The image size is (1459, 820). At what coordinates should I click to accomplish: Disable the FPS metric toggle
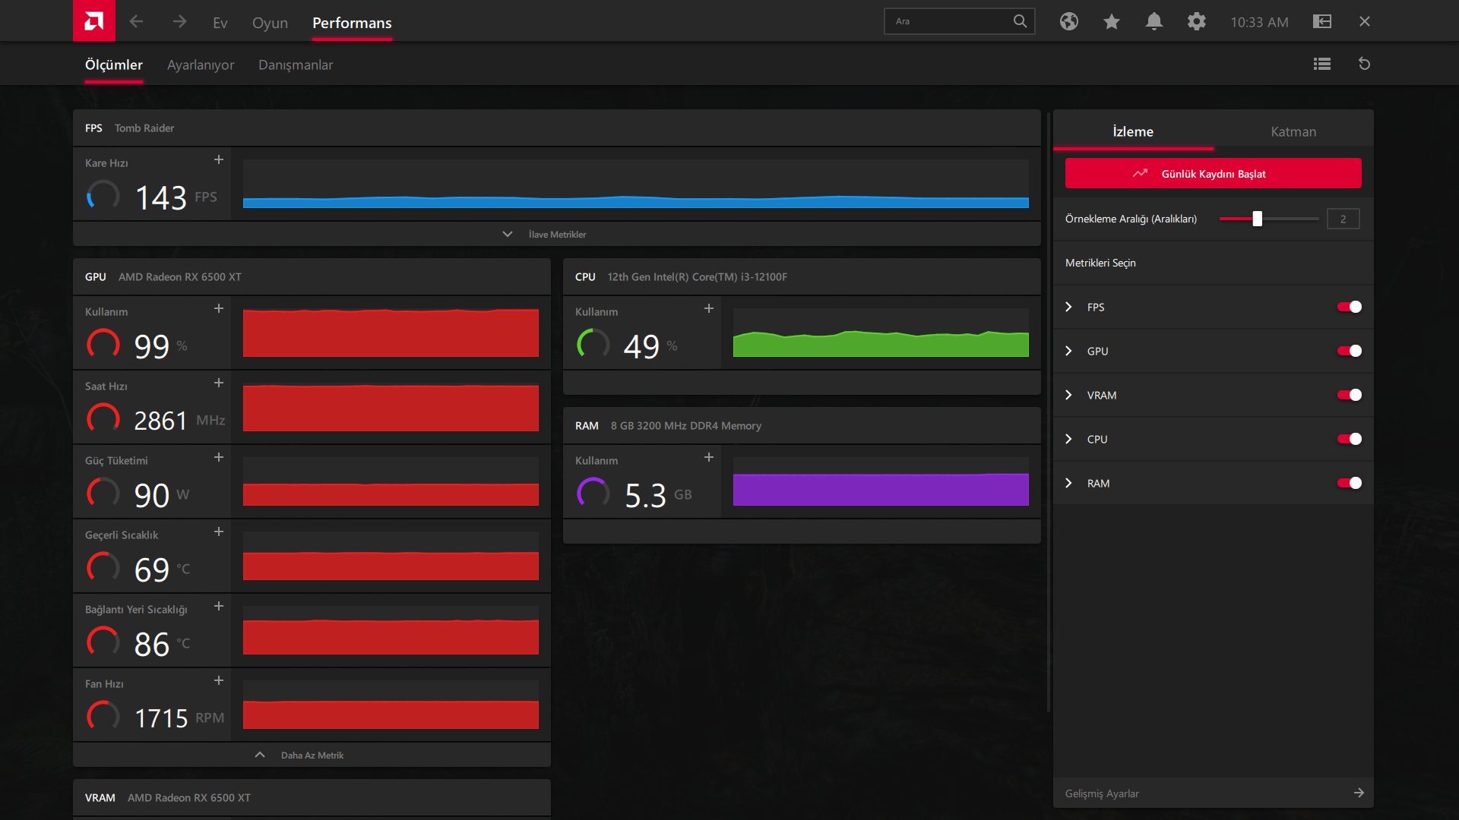[1349, 307]
